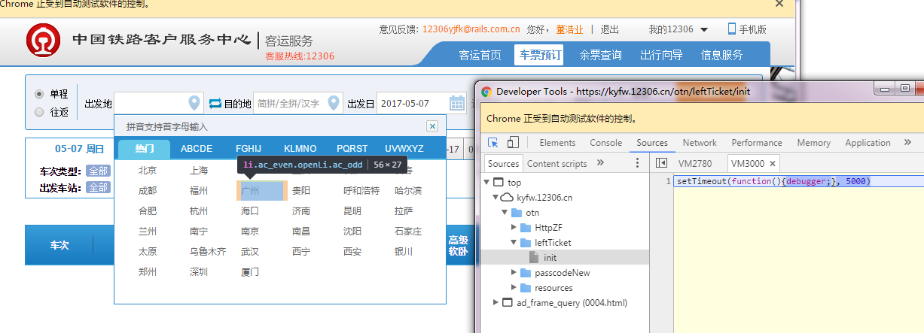The image size is (924, 333).
Task: Select the 热门 tab in city picker
Action: click(145, 148)
